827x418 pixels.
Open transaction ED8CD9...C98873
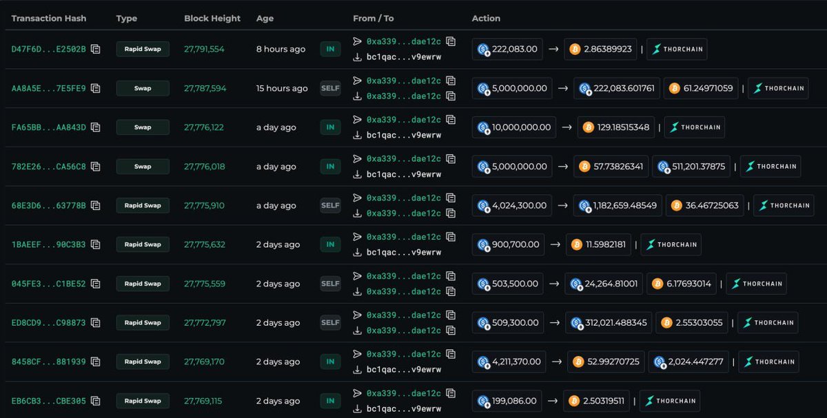point(49,322)
